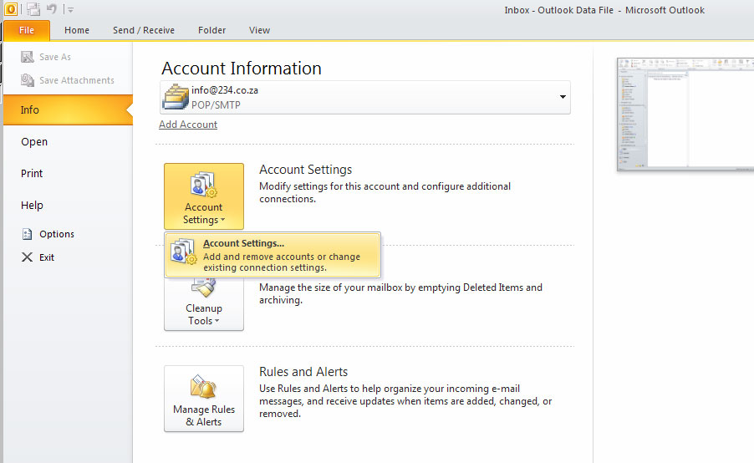Click Send/Receive All Folders quick access icon
Image resolution: width=754 pixels, height=463 pixels.
click(33, 9)
